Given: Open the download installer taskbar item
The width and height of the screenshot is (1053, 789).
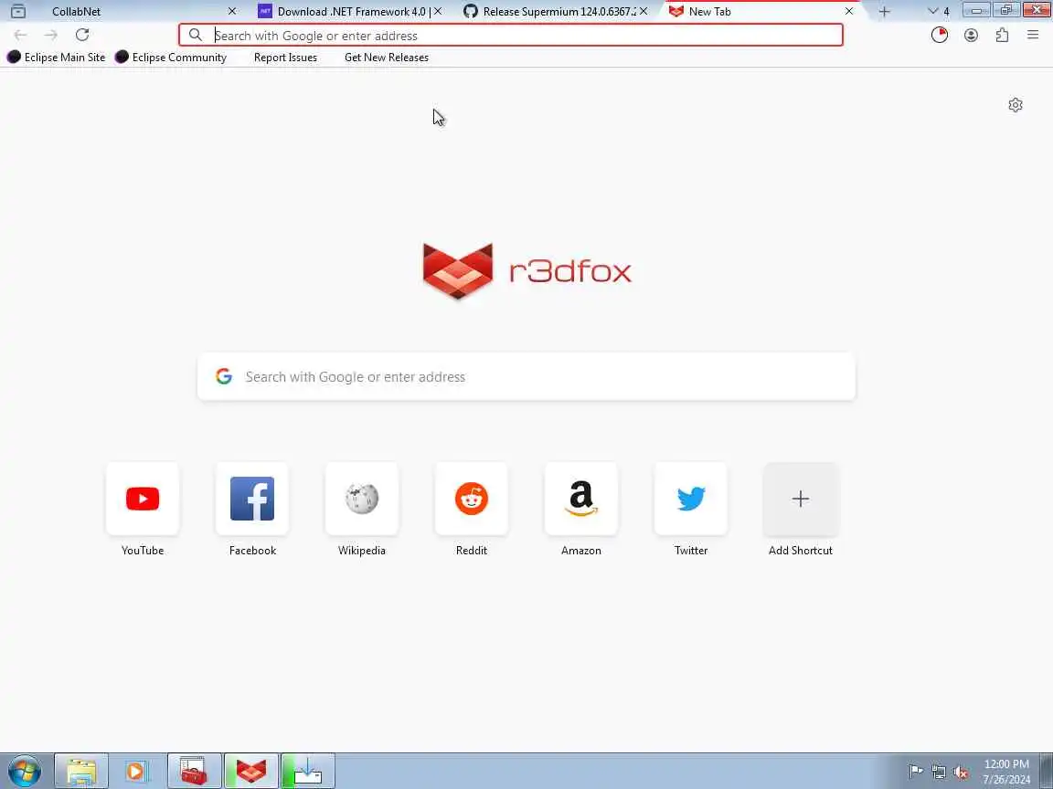Looking at the screenshot, I should [307, 772].
